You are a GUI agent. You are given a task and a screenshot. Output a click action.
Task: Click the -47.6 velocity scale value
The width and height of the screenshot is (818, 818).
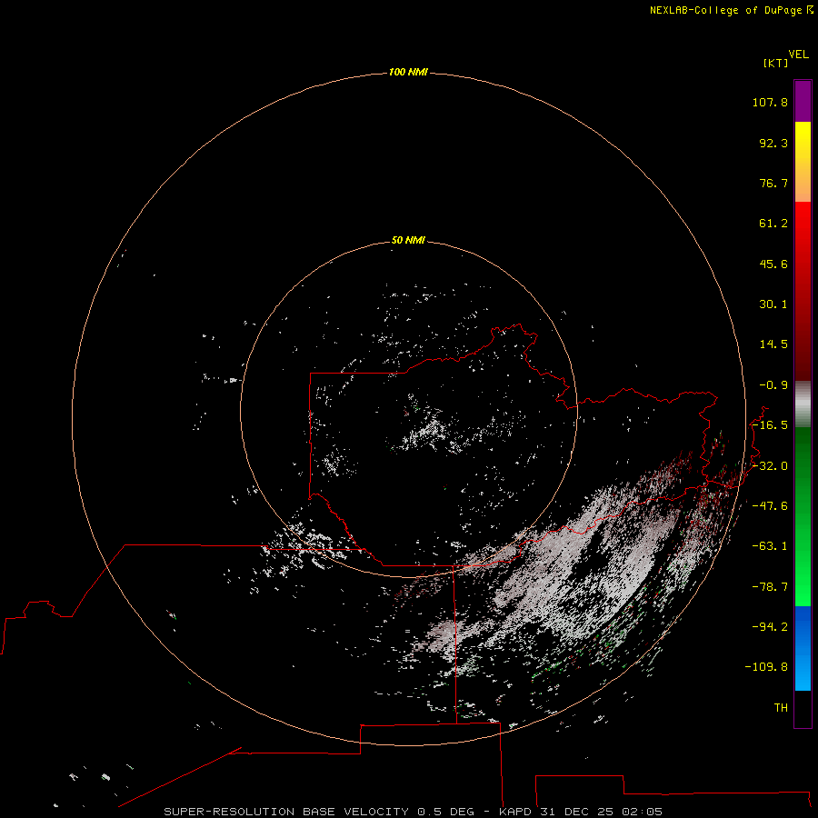[770, 506]
